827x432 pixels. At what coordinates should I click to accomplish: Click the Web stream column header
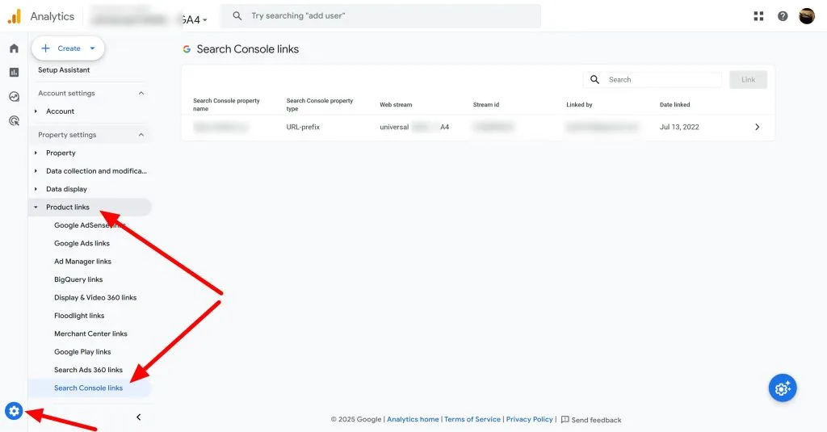pyautogui.click(x=396, y=104)
